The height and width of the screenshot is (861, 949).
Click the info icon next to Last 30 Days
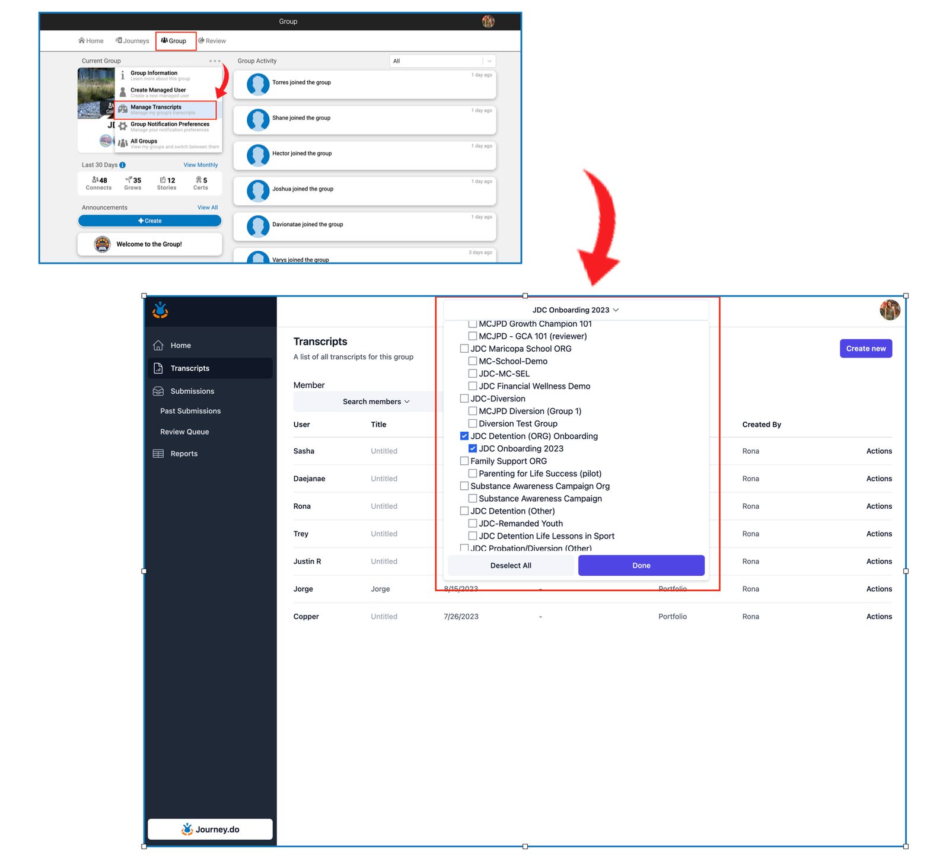tap(123, 165)
